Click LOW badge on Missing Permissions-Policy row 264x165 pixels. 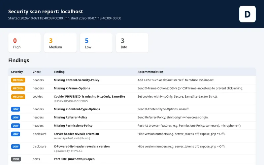pos(16,126)
